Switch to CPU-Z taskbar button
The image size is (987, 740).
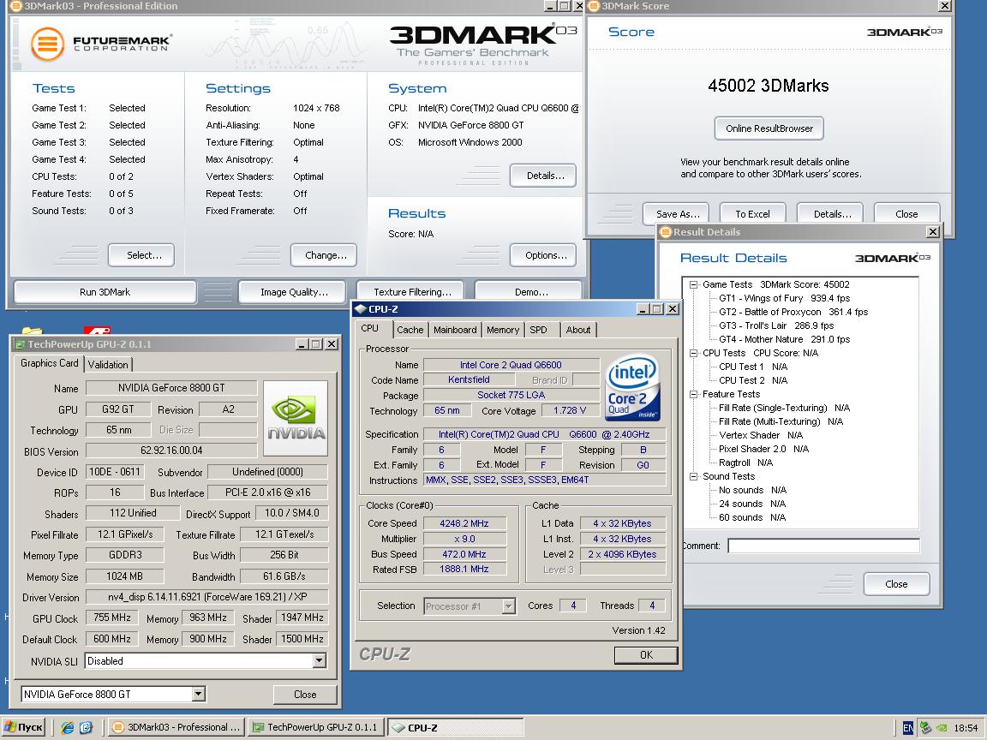point(456,727)
